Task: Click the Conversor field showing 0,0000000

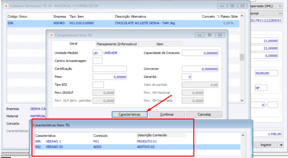Action: [x=200, y=69]
